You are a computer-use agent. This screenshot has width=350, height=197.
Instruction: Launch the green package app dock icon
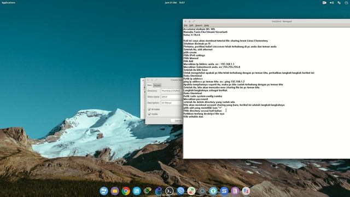click(x=148, y=191)
